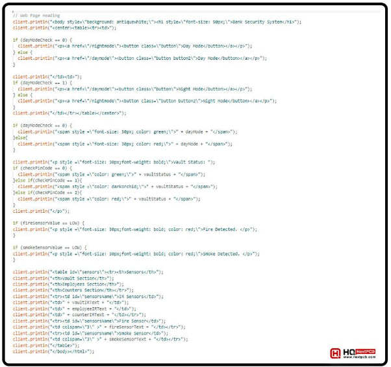Click the Web Page Heading comment
This screenshot has height=367, width=391.
[x=39, y=16]
